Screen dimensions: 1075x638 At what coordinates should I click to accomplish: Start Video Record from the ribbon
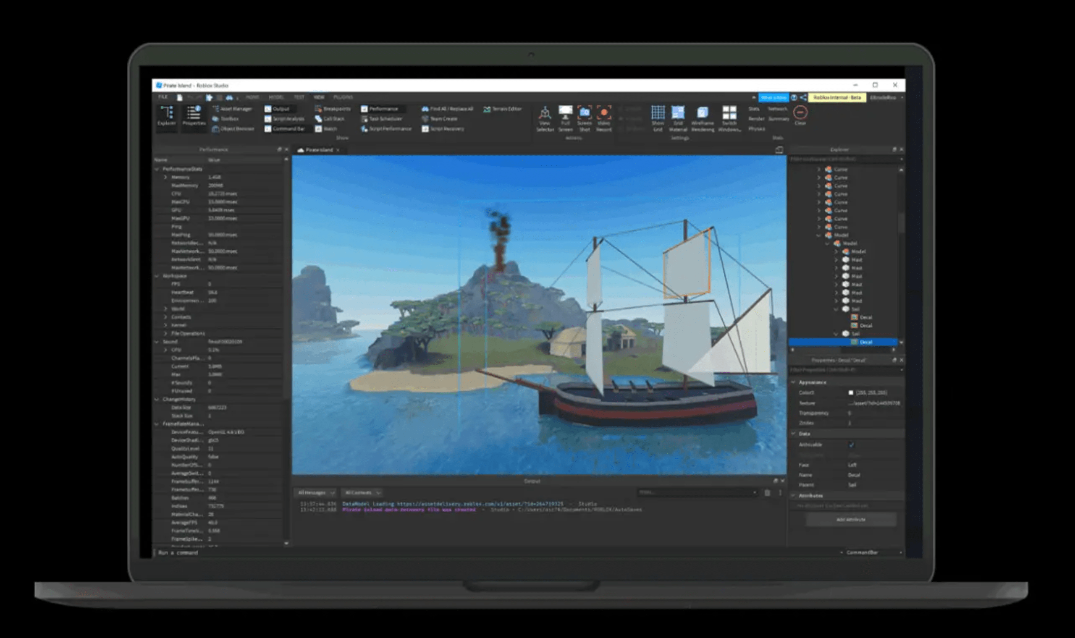[x=604, y=113]
